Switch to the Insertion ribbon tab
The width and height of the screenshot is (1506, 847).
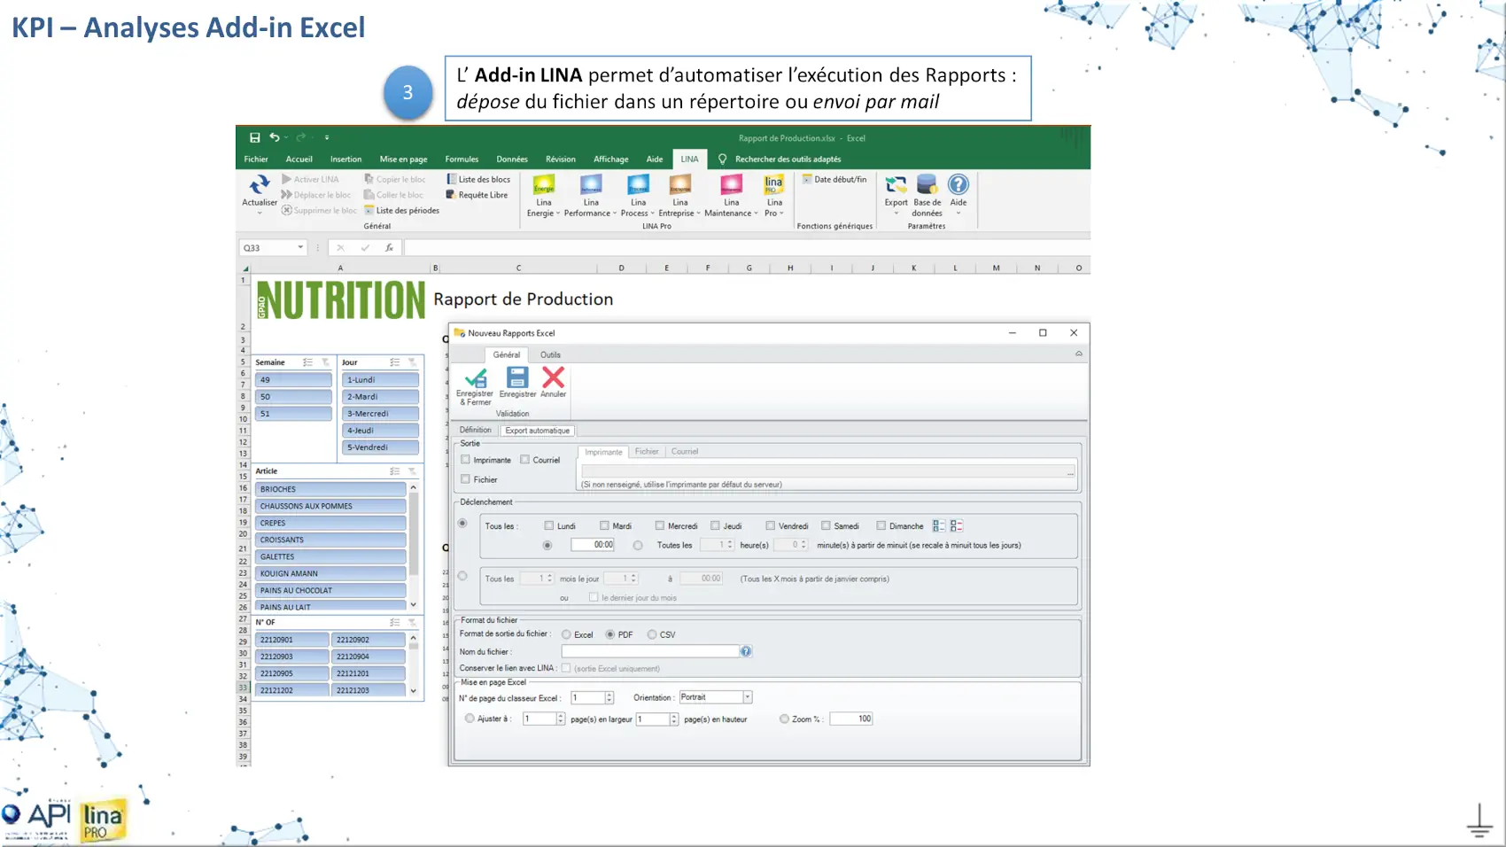pyautogui.click(x=345, y=159)
